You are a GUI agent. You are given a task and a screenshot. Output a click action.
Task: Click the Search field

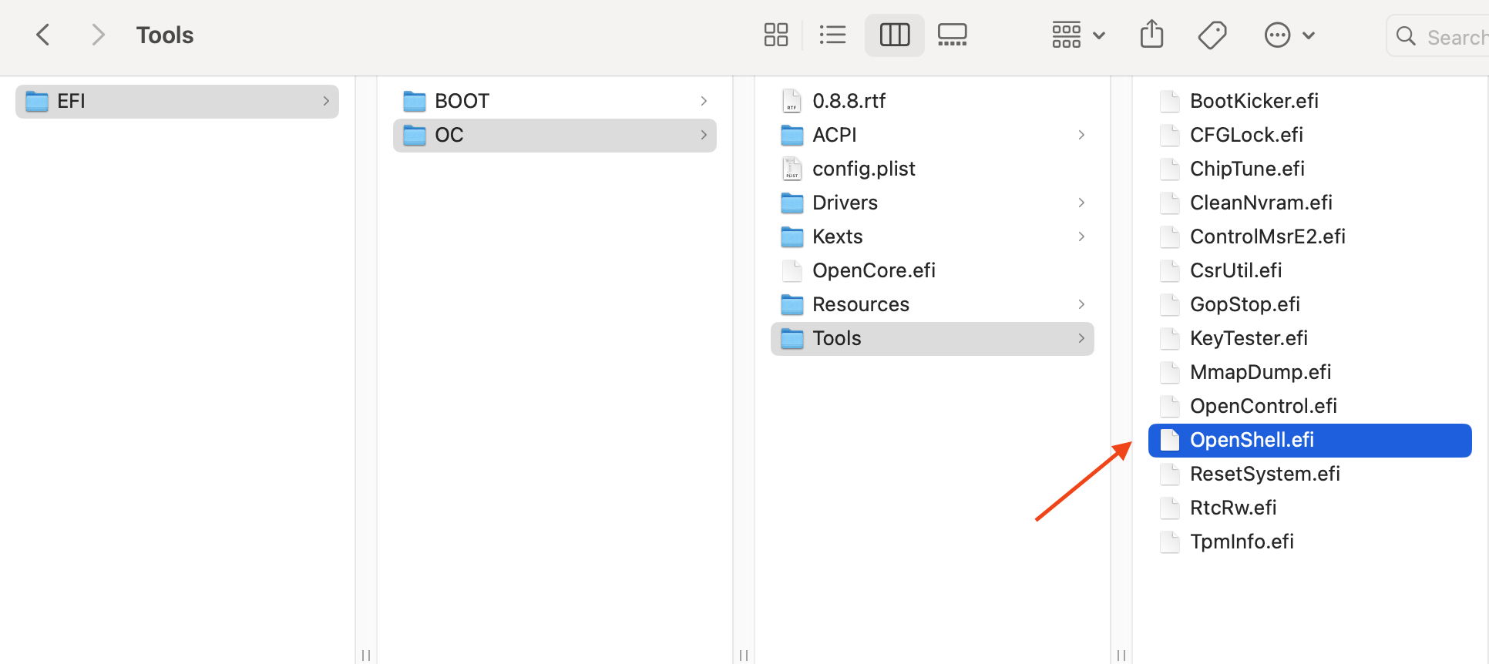(1438, 36)
